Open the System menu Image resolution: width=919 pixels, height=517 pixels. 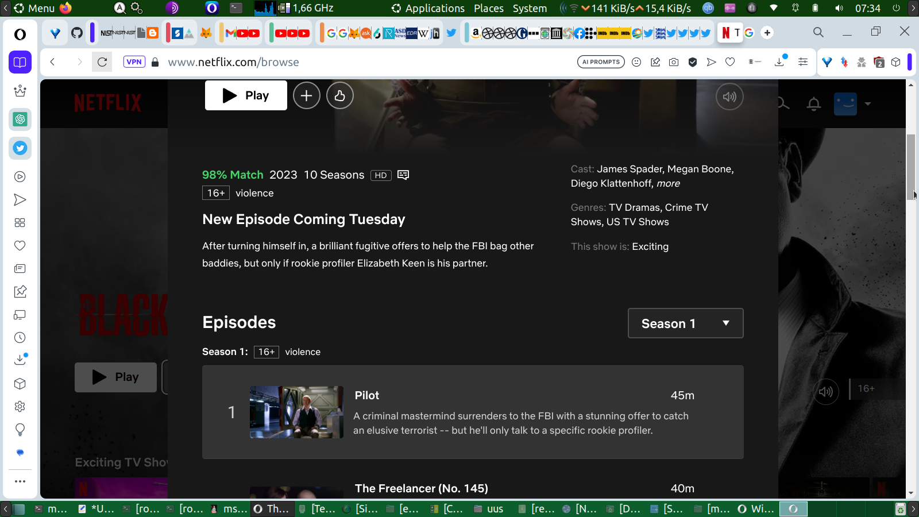(530, 8)
